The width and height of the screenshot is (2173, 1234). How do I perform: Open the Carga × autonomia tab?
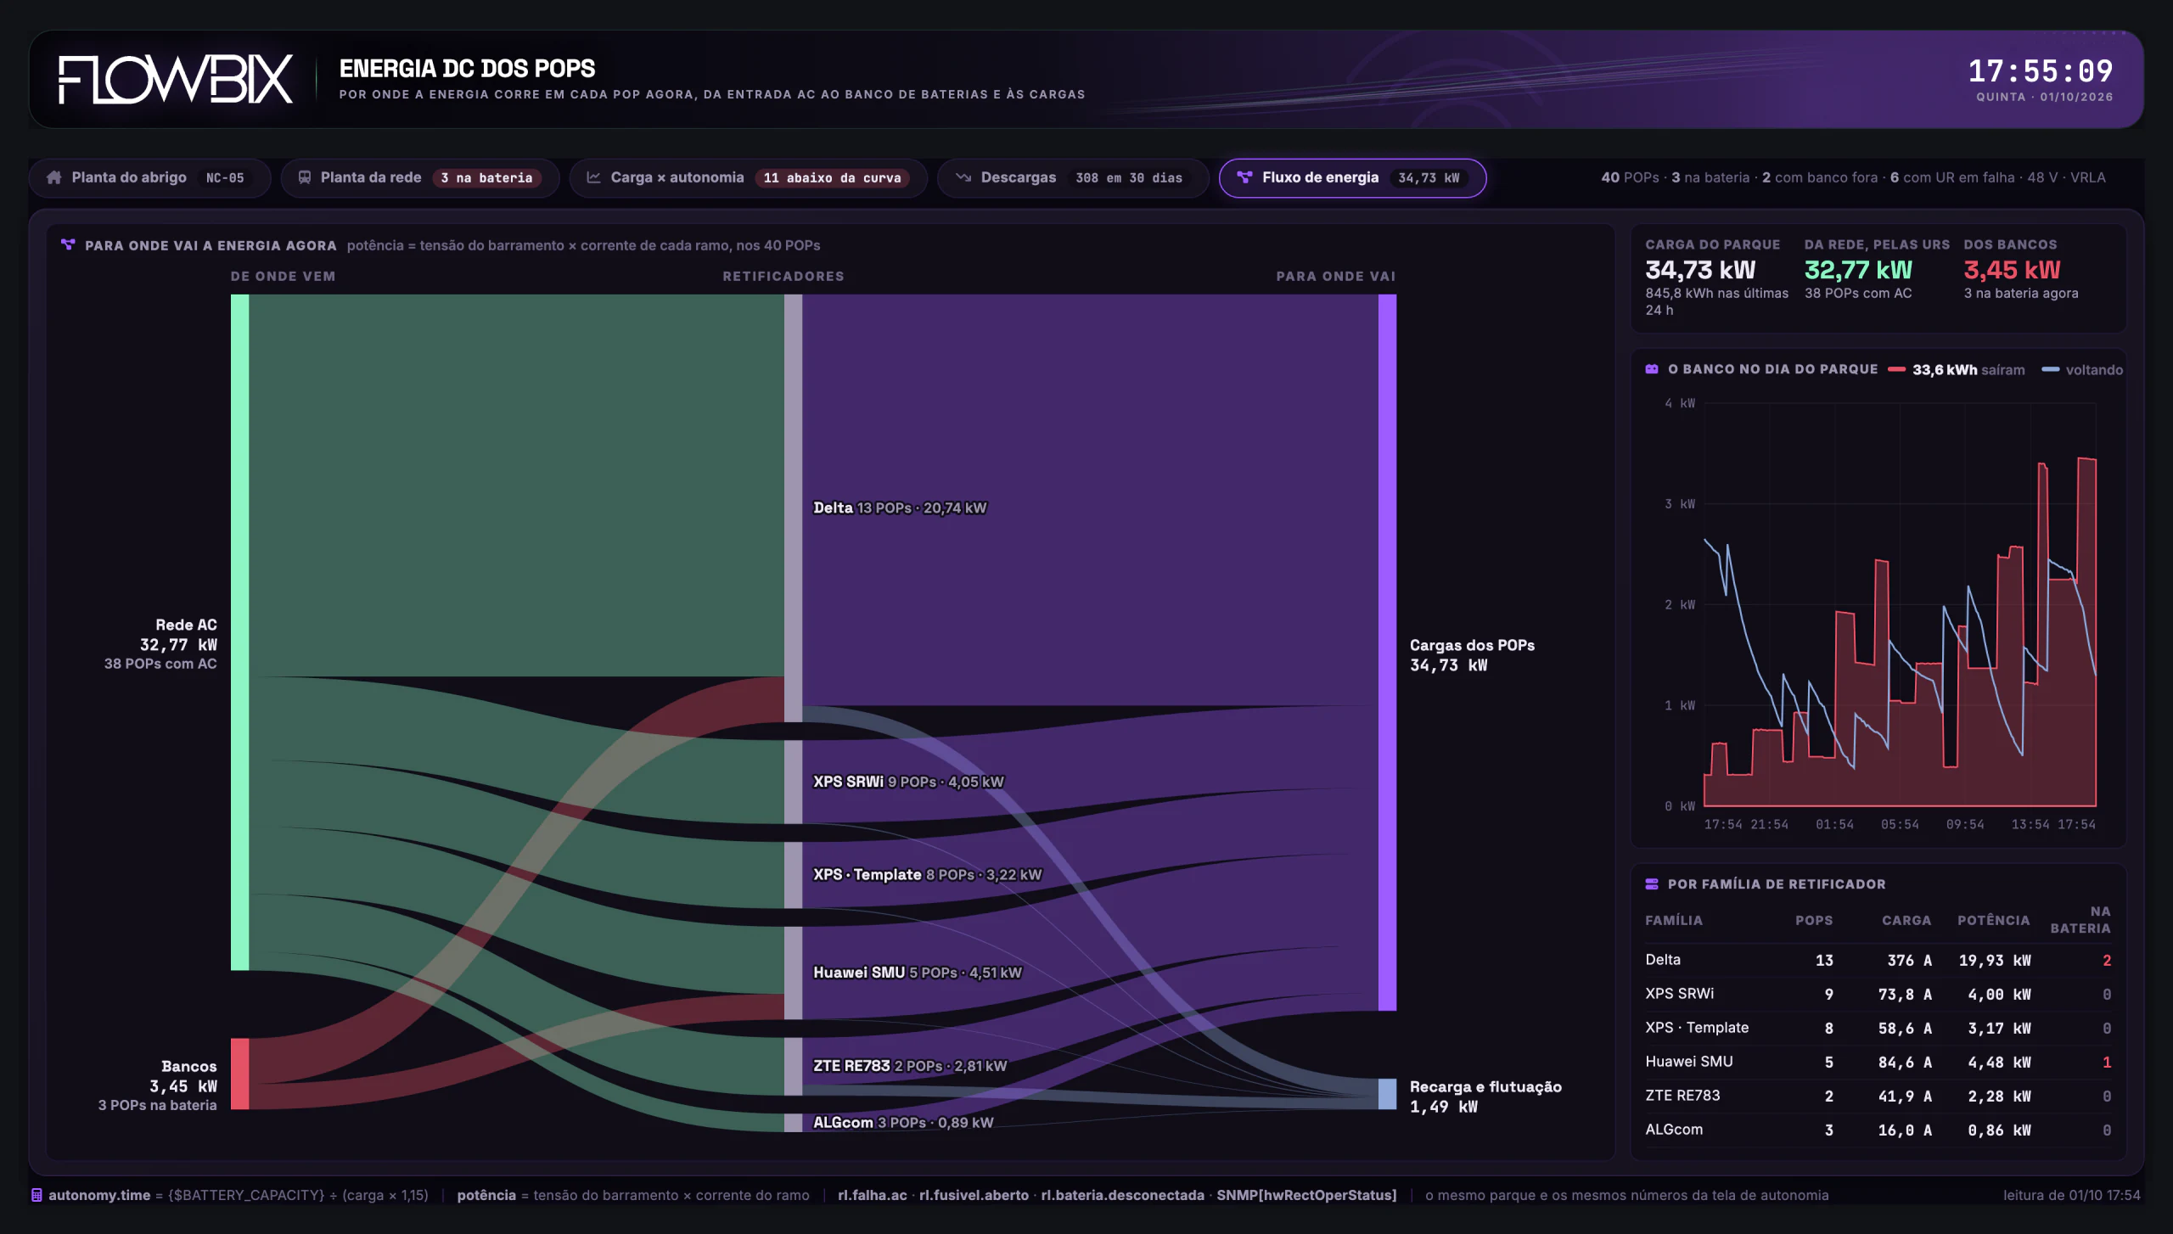click(x=749, y=177)
